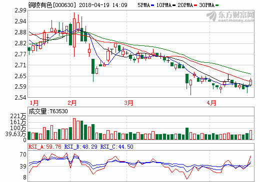Click the 2.88 price axis label

(x=20, y=32)
